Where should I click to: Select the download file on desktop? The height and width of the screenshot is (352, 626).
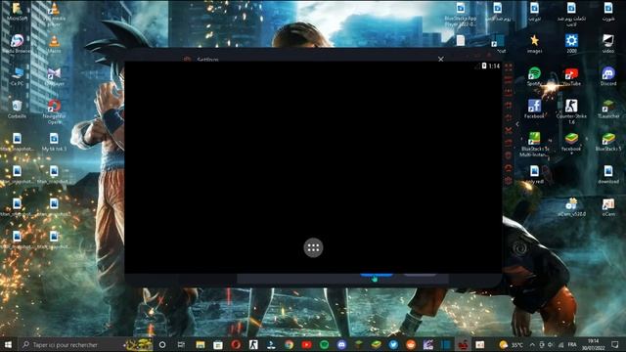click(x=608, y=174)
